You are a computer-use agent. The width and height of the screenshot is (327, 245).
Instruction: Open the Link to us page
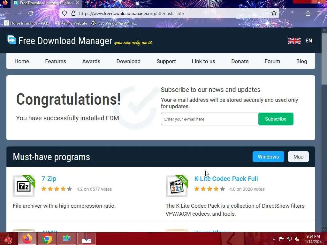[x=203, y=61]
